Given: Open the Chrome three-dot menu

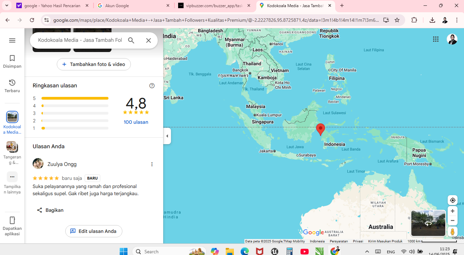Looking at the screenshot, I should pos(457,20).
